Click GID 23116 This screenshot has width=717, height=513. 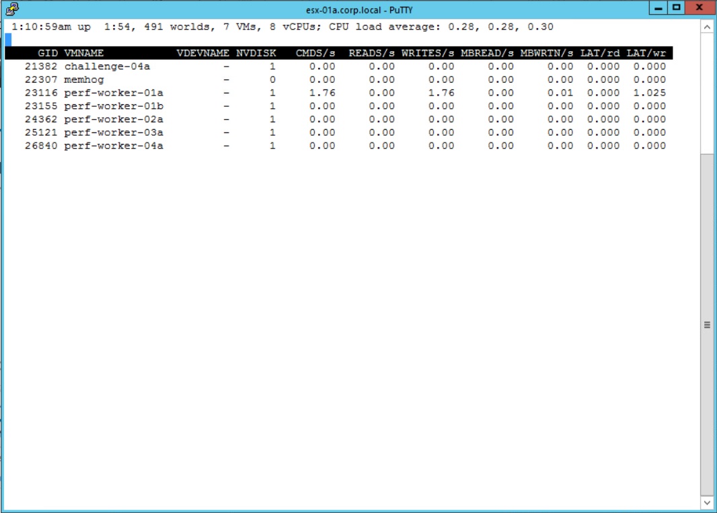coord(41,93)
